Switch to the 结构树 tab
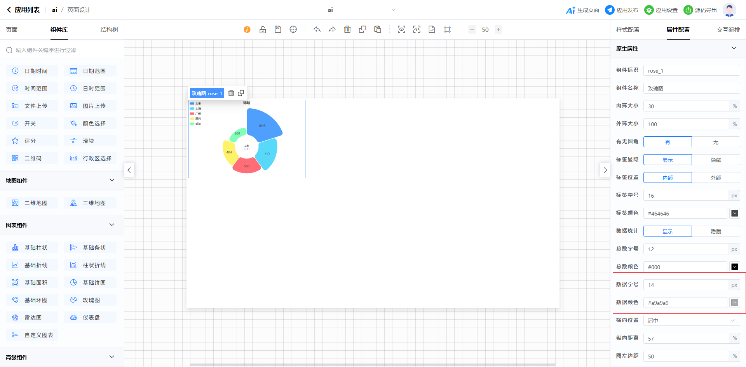Screen dimensions: 746x367 click(109, 30)
